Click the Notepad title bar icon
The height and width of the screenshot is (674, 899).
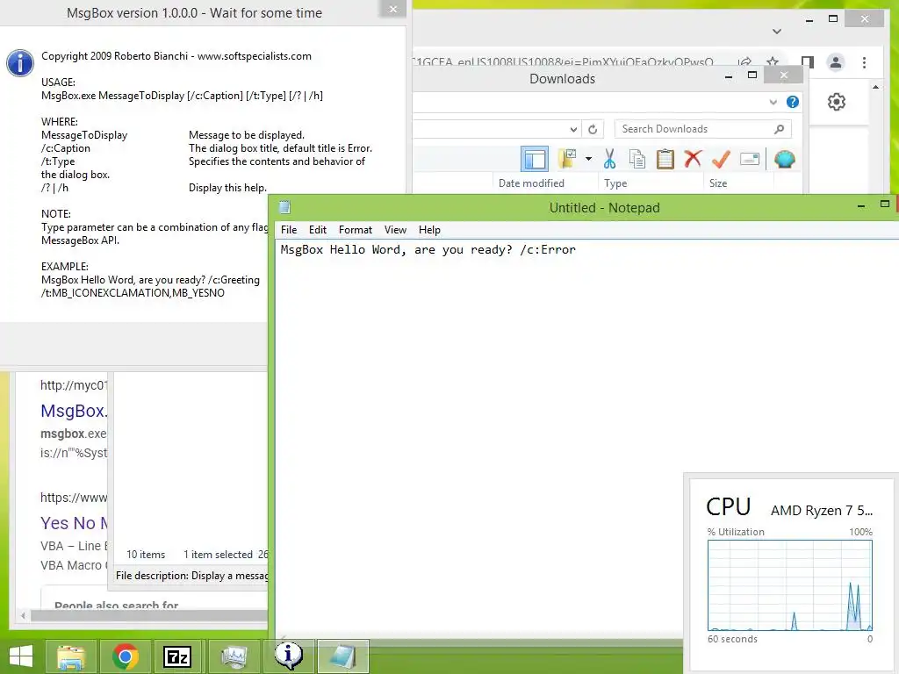(x=284, y=207)
